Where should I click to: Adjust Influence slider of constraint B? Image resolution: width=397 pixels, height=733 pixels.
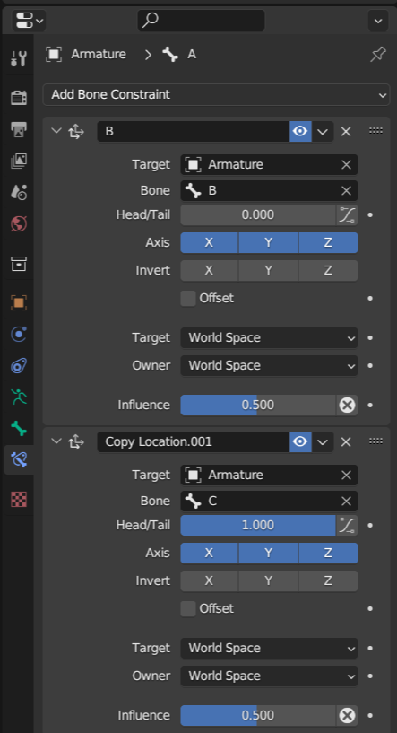tap(258, 405)
